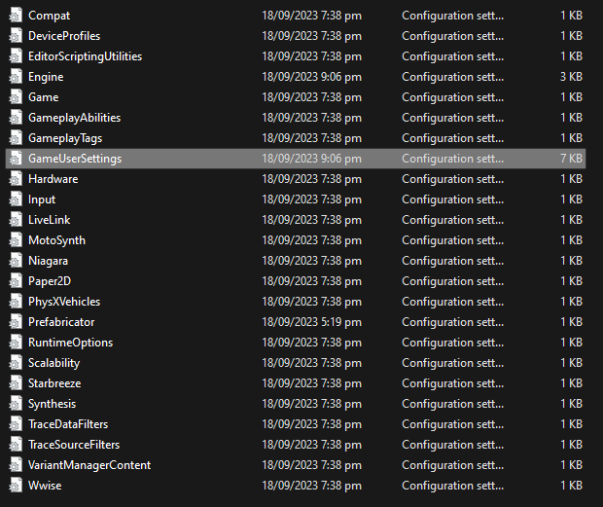Screen dimensions: 603x507
Task: Click the date modified on Scalability row
Action: point(311,363)
